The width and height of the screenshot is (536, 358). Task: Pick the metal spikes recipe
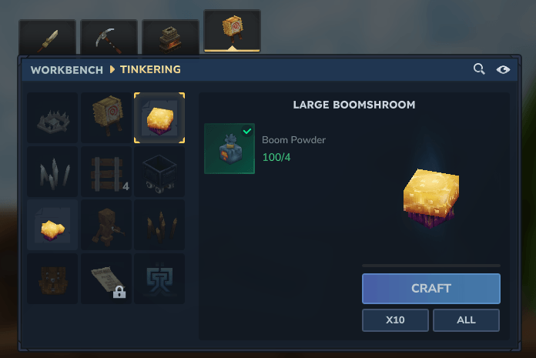(x=52, y=172)
